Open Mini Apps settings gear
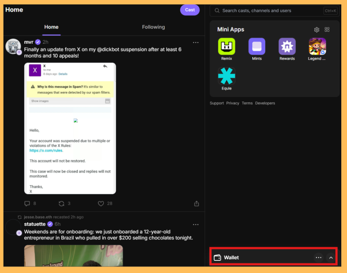This screenshot has height=273, width=347. (x=316, y=30)
